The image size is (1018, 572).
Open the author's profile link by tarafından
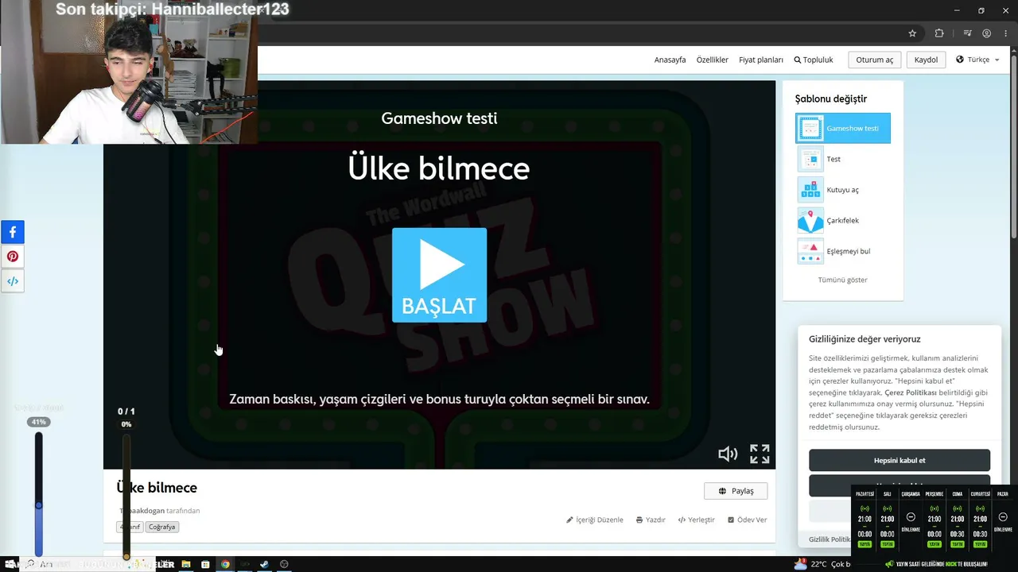142,511
